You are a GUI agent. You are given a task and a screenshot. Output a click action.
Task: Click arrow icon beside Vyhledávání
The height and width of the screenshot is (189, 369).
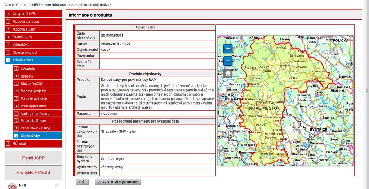click(8, 45)
